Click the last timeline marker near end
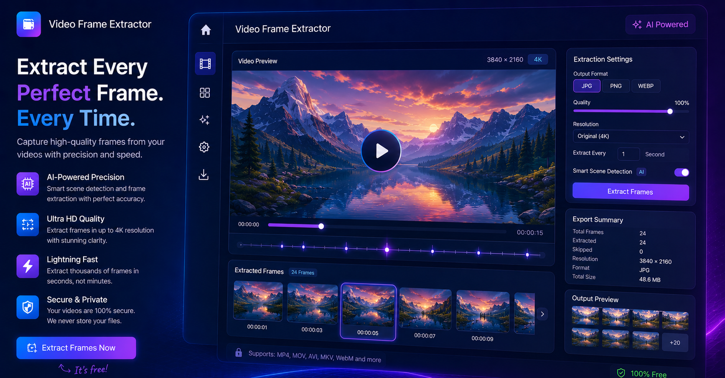 click(527, 255)
